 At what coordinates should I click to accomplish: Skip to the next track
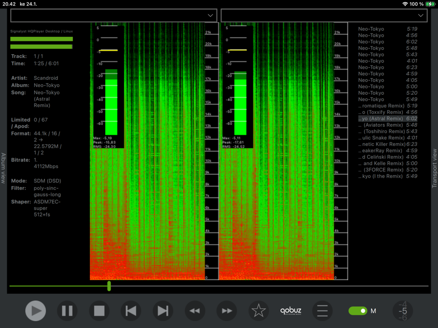point(163,311)
